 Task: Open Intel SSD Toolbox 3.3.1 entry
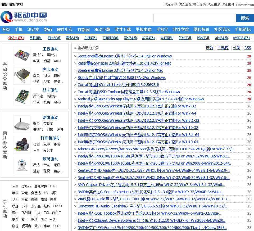(149, 213)
